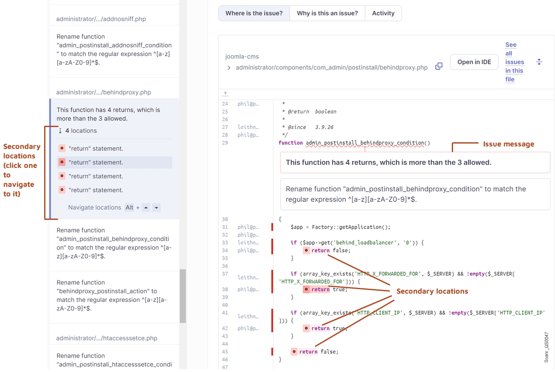Follow 'See all issues in this file' link
Screen dimensions: 555x372
[514, 62]
